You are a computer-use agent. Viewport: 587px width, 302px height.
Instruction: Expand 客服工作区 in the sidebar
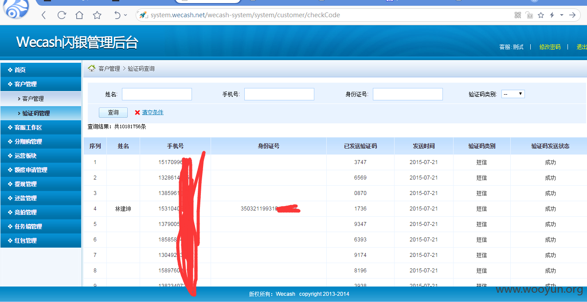tap(41, 127)
